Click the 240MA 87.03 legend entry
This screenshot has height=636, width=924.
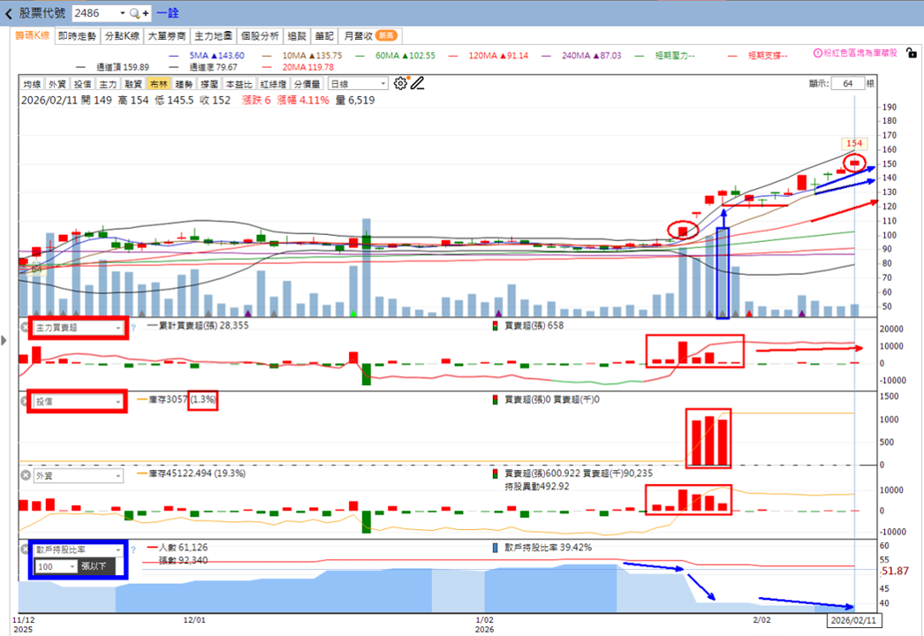[581, 56]
